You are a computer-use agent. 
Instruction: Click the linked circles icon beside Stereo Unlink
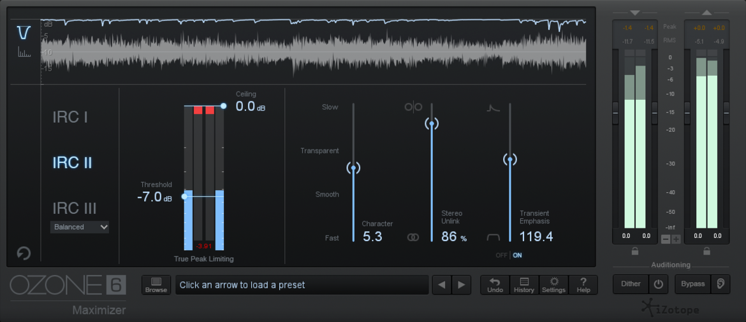click(x=413, y=237)
